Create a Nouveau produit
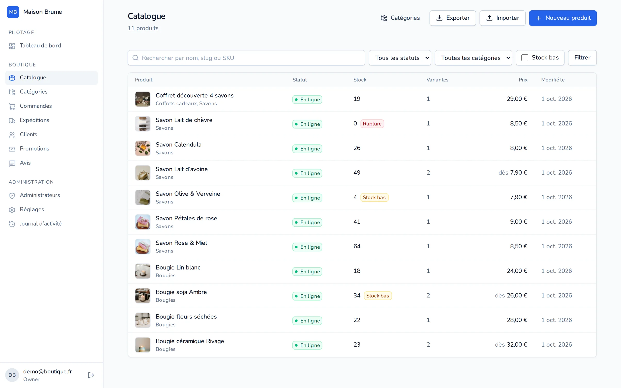Image resolution: width=621 pixels, height=388 pixels. point(563,18)
